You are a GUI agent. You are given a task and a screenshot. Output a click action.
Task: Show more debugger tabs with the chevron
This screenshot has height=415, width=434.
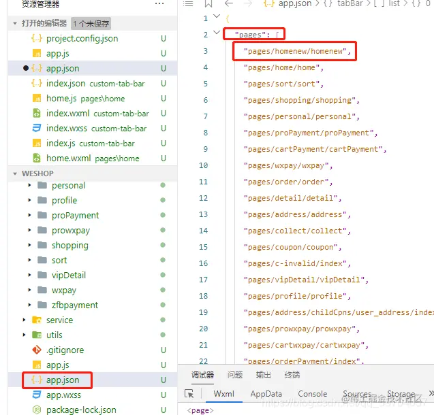(x=431, y=393)
